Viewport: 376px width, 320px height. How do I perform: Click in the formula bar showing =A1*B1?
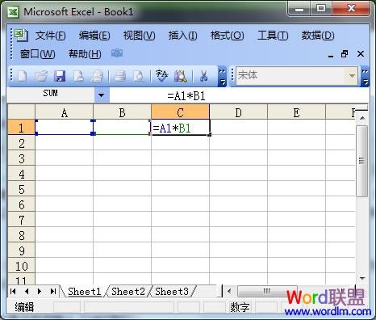239,95
